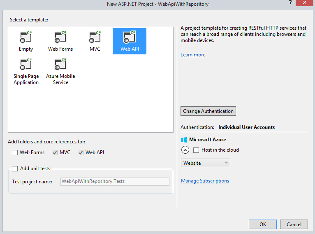This screenshot has width=315, height=234.
Task: Pick the MVC template icon
Action: pyautogui.click(x=95, y=37)
